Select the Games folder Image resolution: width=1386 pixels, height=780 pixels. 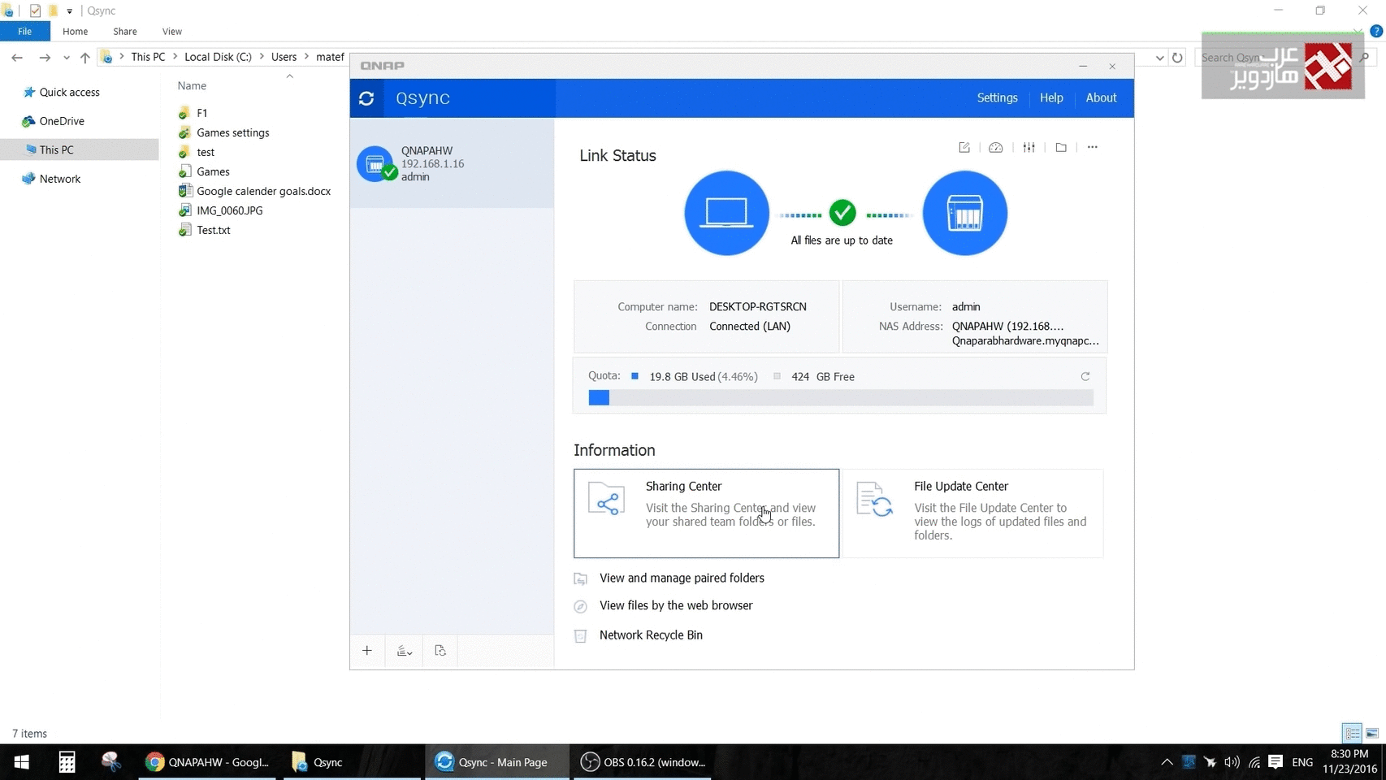click(x=213, y=171)
